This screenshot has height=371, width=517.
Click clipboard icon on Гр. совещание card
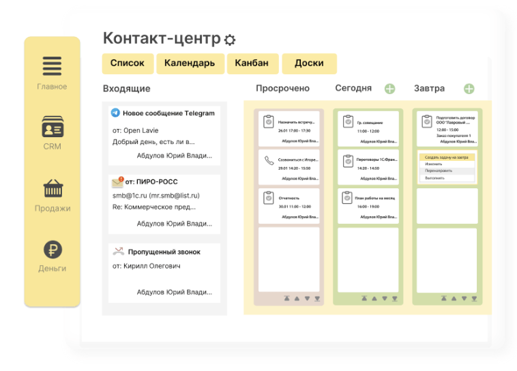(x=348, y=121)
